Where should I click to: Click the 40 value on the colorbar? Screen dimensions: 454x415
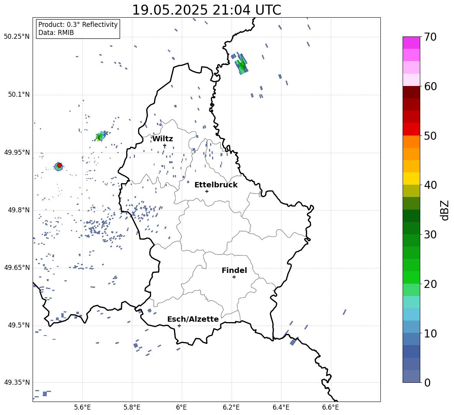click(x=430, y=185)
